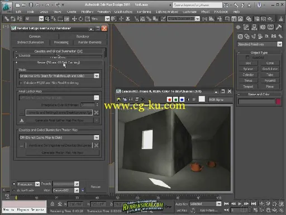Open the Production render mode dropdown arrow
Viewport: 286px width, 215px height.
click(37, 184)
